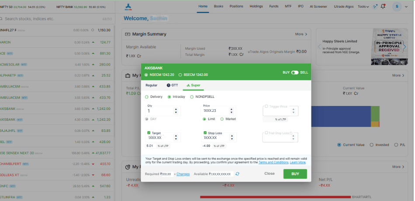Click the MTF badge next to ACE
The image size is (415, 201).
coord(10,53)
